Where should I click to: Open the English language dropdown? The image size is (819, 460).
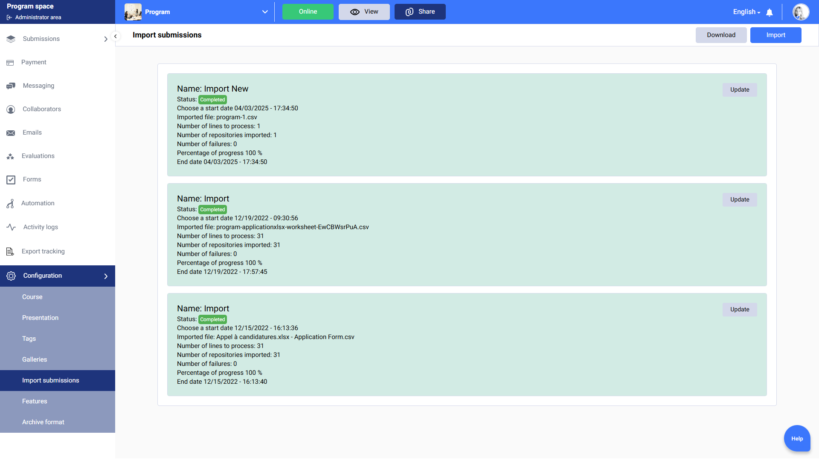pos(746,12)
